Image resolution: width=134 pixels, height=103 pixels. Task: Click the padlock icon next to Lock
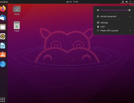point(98,27)
